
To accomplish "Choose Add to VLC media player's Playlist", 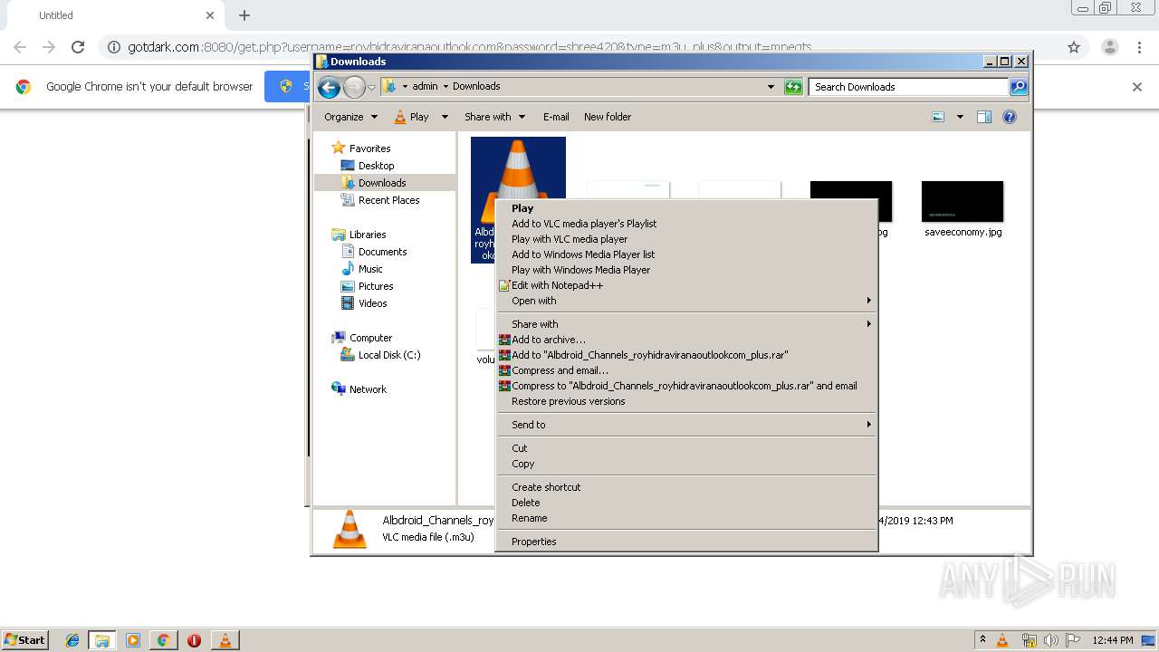I will coord(685,224).
